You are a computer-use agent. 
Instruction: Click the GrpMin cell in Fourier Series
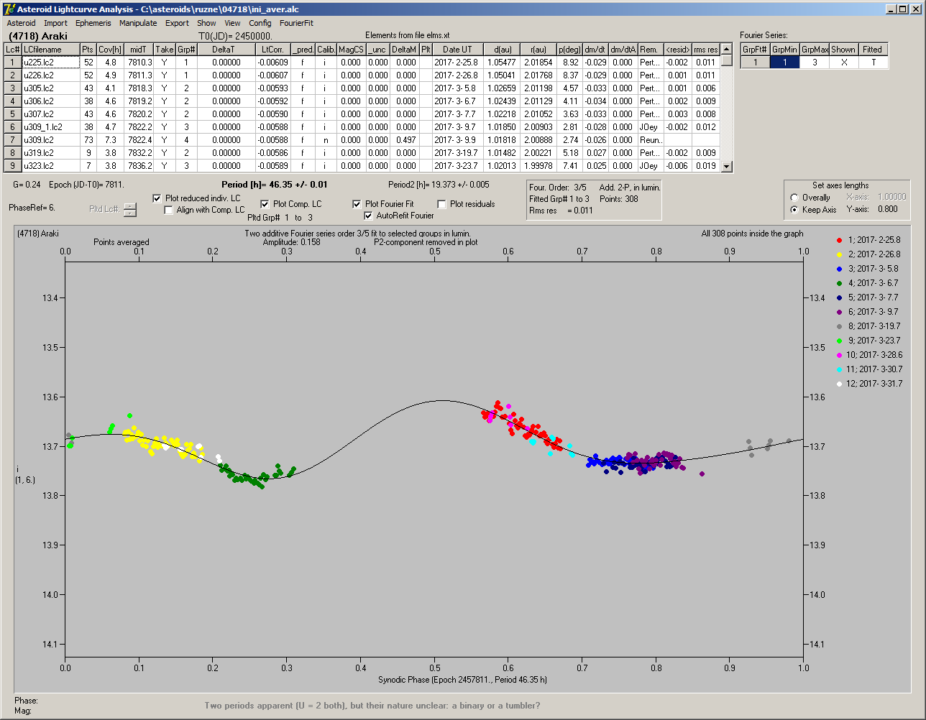pos(785,63)
